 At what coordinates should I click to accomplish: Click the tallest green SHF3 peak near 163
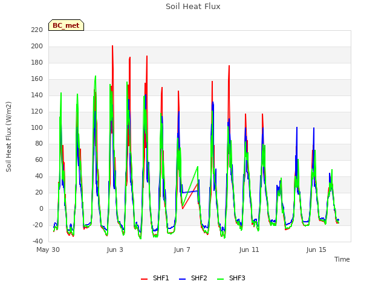tap(96, 77)
